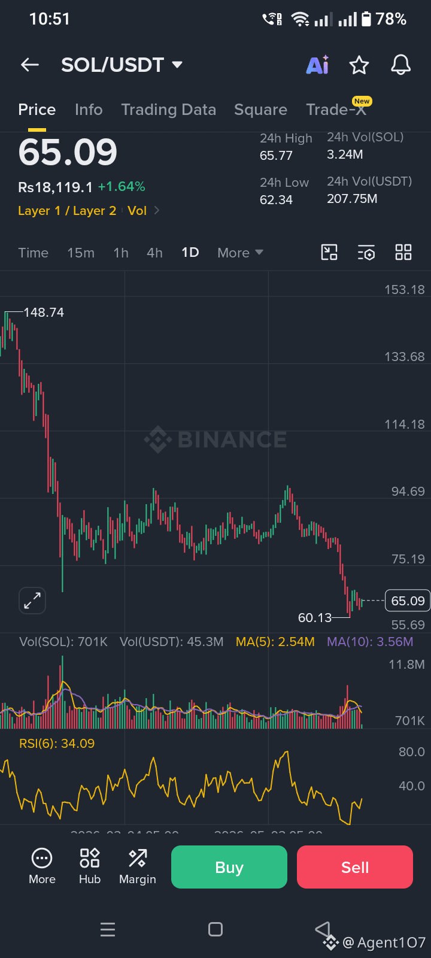The image size is (431, 958).
Task: Switch to the Trading Data tab
Action: coord(169,110)
